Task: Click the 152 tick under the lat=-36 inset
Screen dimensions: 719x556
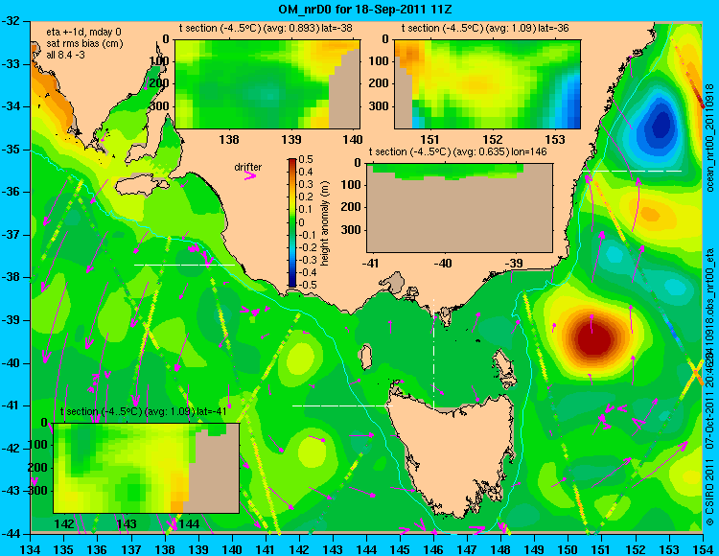Action: [493, 139]
